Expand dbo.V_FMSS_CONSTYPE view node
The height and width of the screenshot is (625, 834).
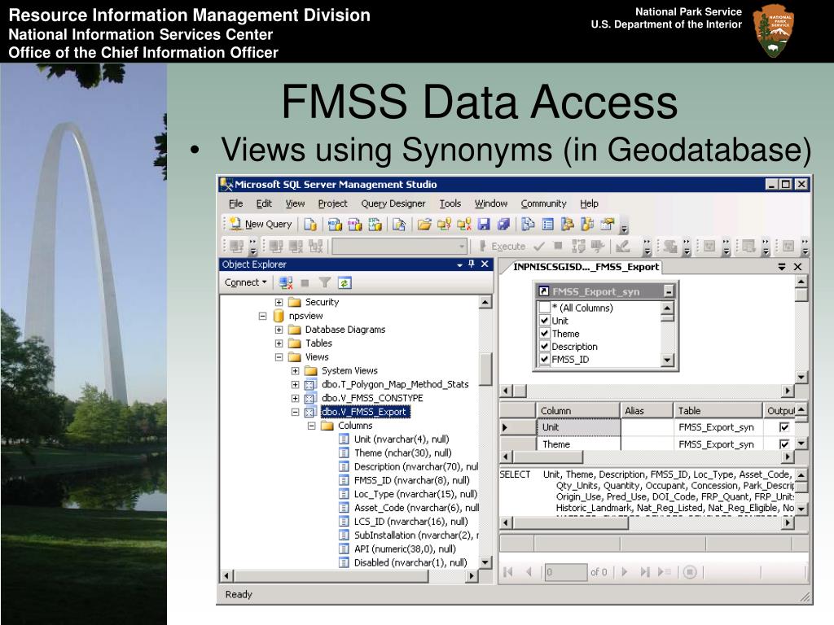pos(295,398)
